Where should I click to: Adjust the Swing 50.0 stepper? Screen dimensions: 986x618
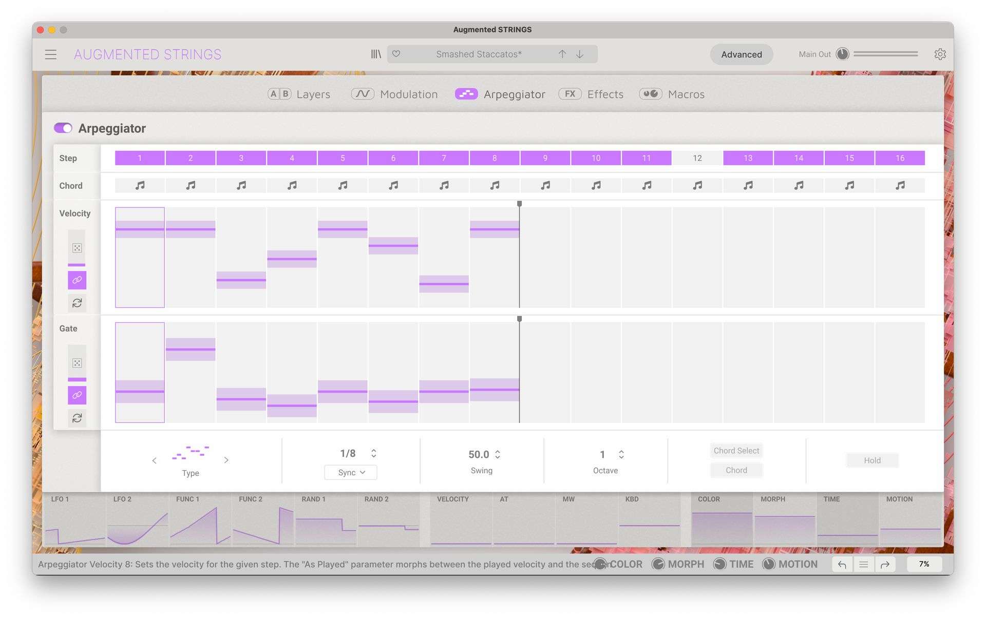[498, 454]
